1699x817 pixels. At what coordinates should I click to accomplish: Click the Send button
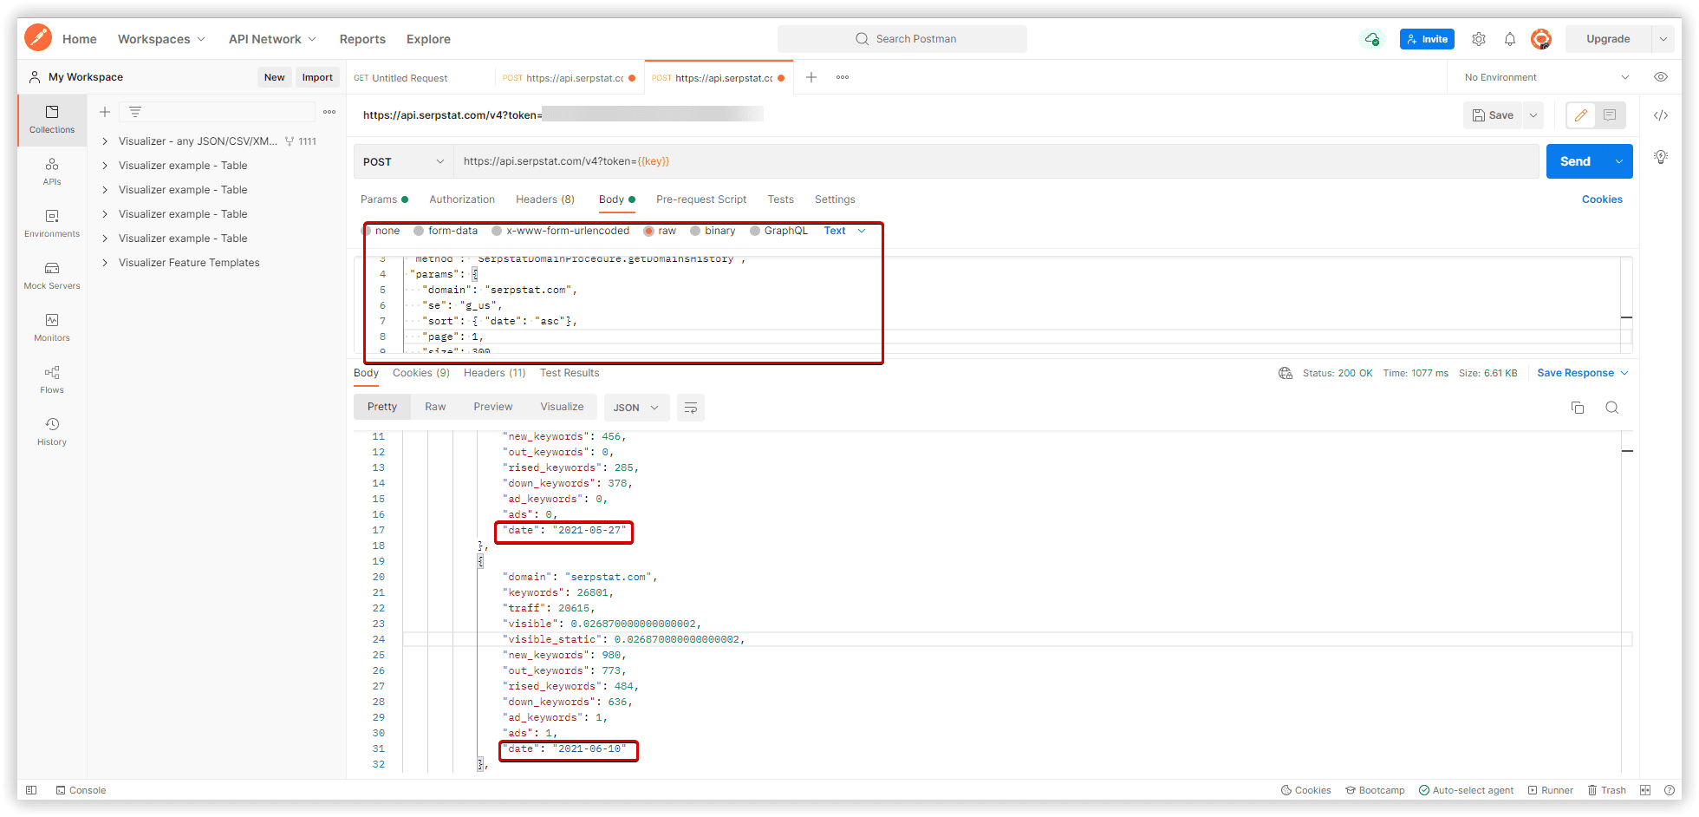coord(1575,161)
